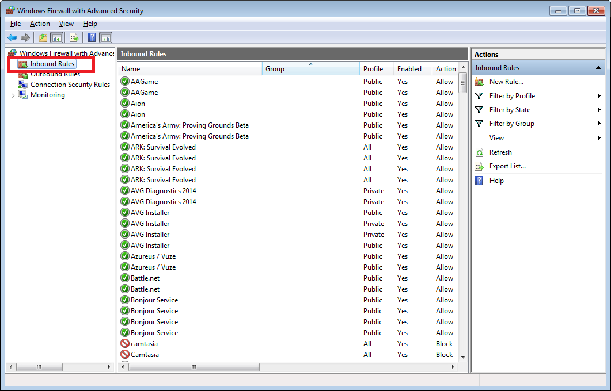The height and width of the screenshot is (391, 611).
Task: Click the rule list vertical scrollbar thumb
Action: (463, 82)
